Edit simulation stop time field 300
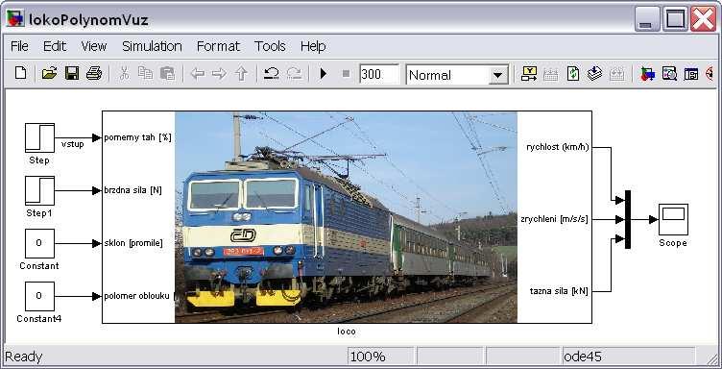The image size is (722, 369). coord(379,74)
